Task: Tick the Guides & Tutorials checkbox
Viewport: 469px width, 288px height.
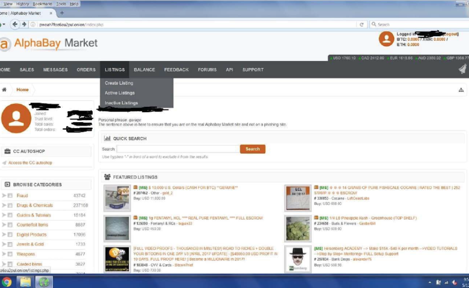Action: coord(10,215)
